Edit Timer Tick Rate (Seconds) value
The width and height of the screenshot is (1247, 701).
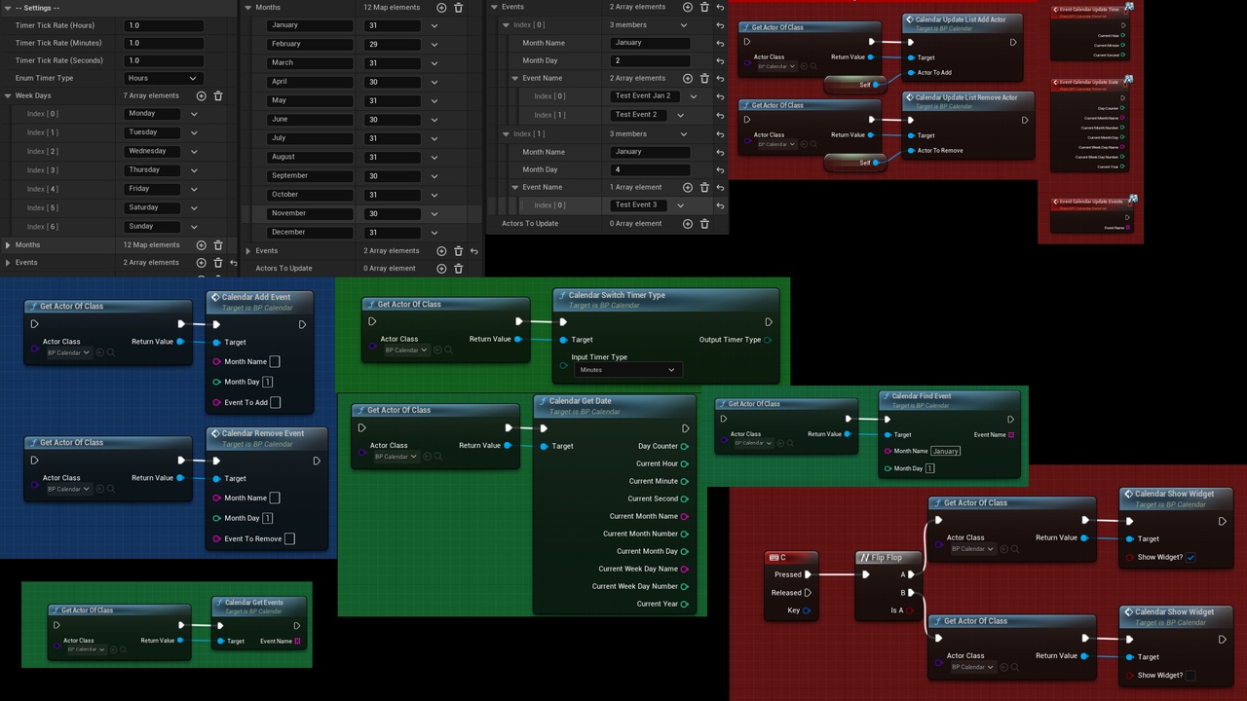point(164,60)
